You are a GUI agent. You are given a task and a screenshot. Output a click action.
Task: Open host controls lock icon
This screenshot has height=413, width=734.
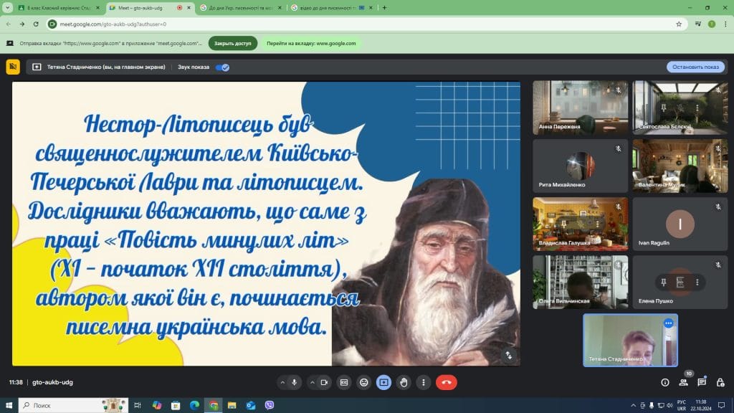(720, 383)
